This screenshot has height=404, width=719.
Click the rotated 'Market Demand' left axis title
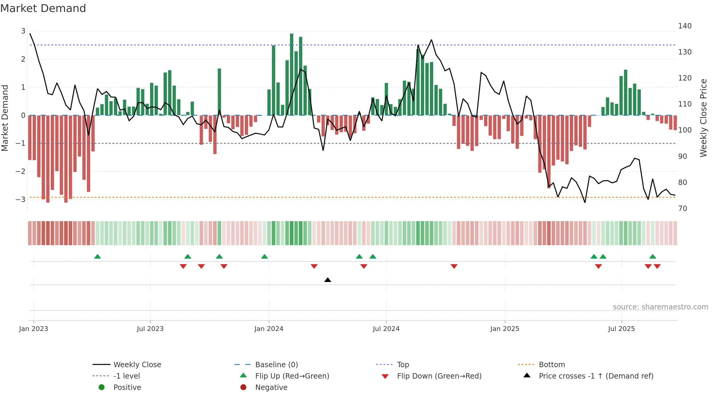[x=5, y=118]
